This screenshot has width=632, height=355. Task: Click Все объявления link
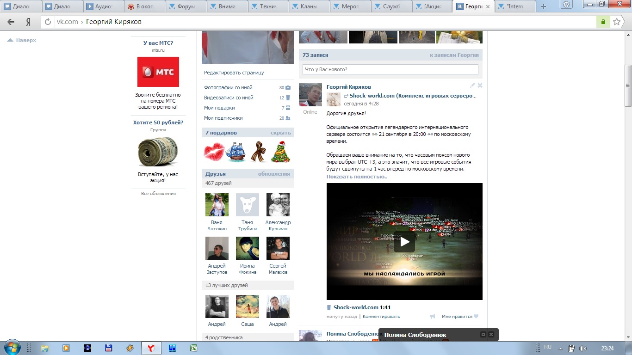click(x=158, y=194)
